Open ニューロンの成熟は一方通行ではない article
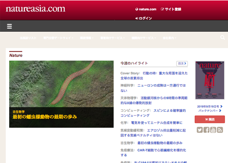 [x=153, y=88]
